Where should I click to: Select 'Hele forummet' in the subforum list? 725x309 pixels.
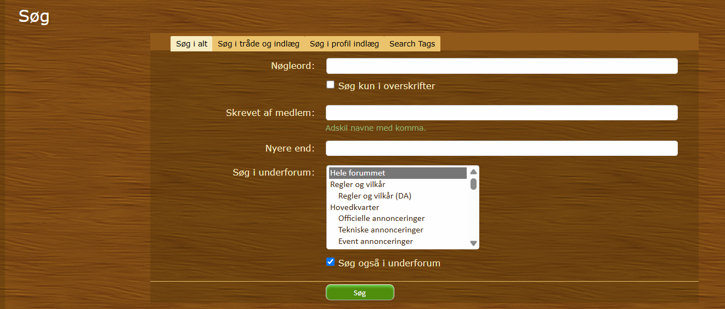click(398, 173)
